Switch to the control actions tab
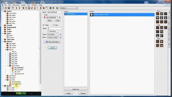The image size is (172, 97). click(169, 29)
